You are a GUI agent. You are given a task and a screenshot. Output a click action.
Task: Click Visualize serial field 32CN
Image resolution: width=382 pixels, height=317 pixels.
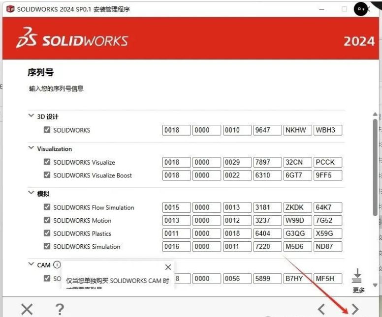297,162
